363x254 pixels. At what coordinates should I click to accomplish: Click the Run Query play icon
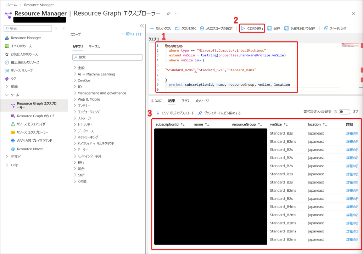(x=243, y=28)
